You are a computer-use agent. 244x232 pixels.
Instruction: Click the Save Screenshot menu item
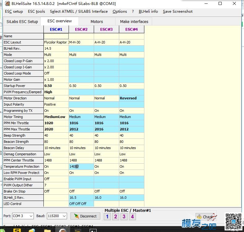pyautogui.click(x=178, y=11)
